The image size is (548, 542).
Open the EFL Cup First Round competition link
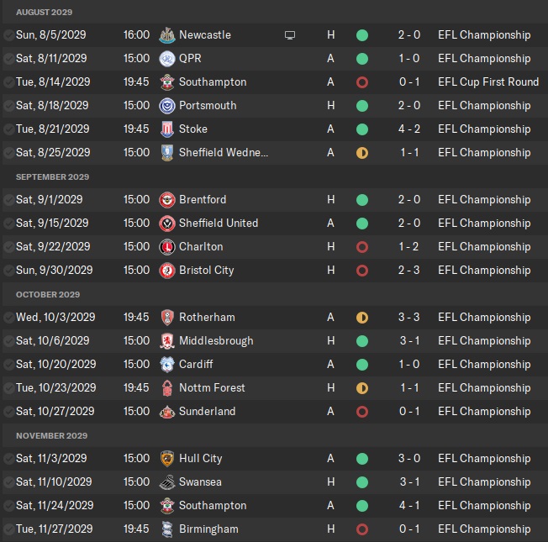point(487,82)
